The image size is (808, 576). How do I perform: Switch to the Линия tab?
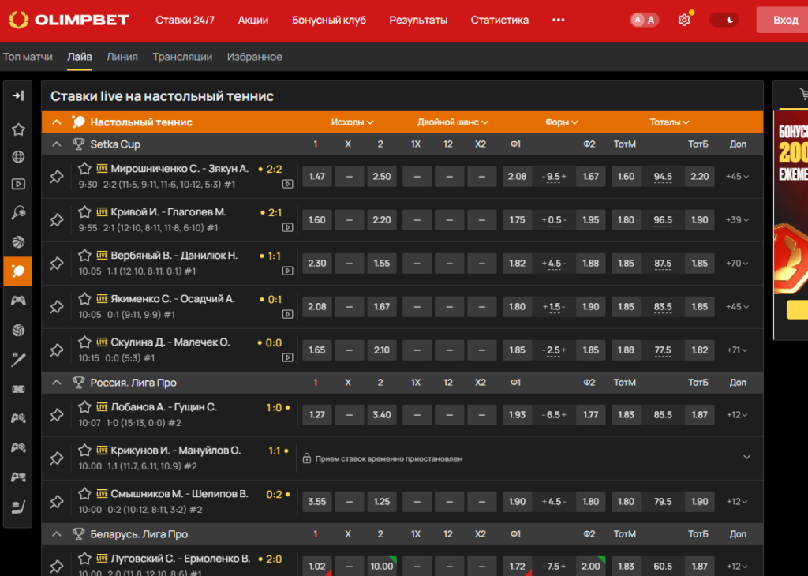[x=122, y=57]
